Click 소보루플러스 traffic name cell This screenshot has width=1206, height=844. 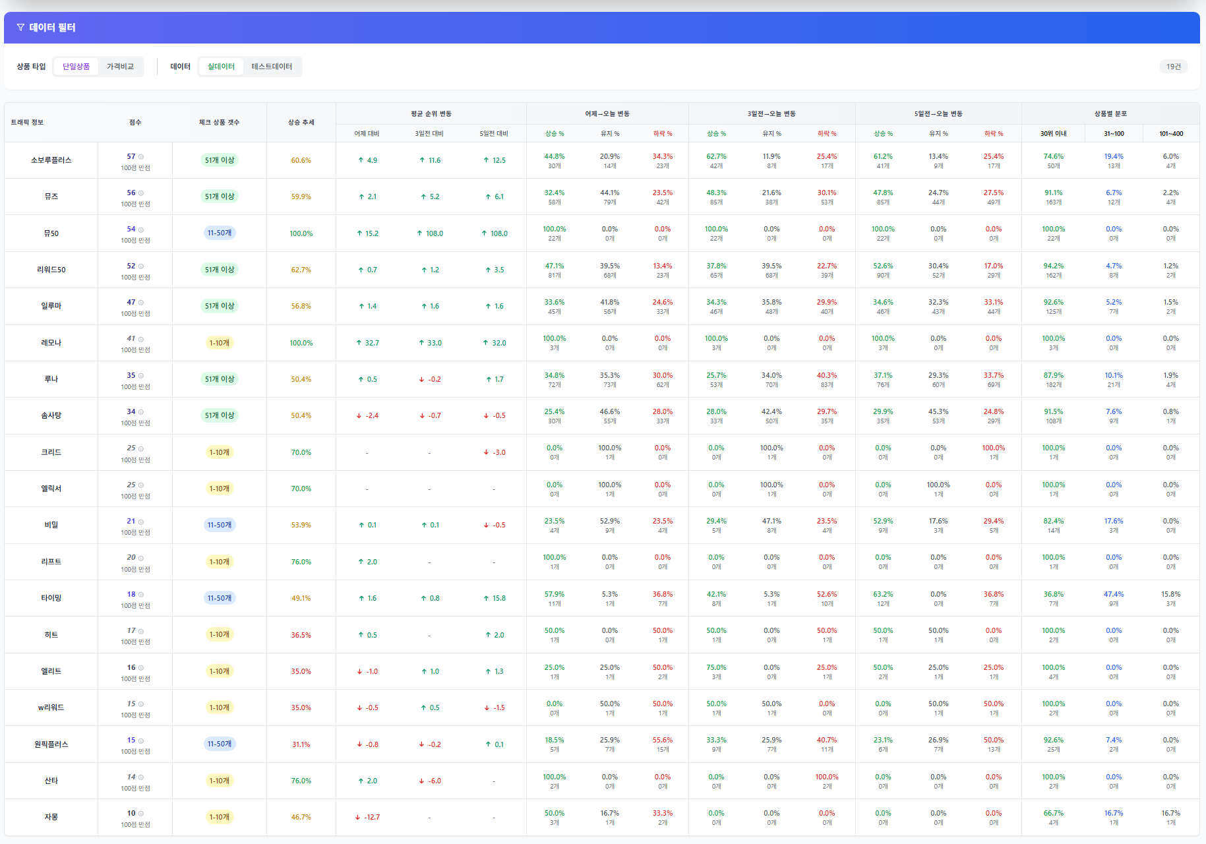(x=51, y=160)
